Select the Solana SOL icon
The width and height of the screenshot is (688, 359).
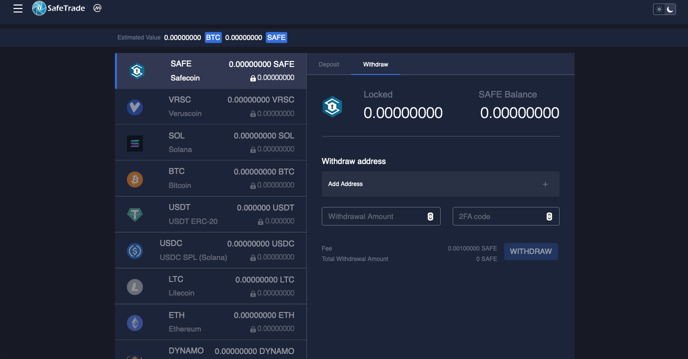click(x=134, y=142)
